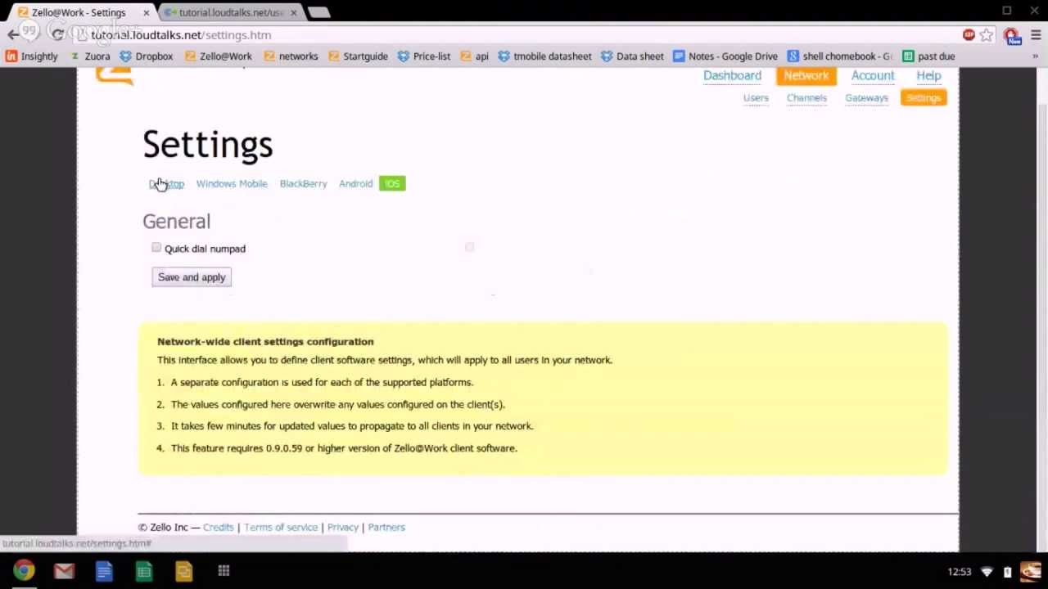Select the Windows Mobile platform tab
The height and width of the screenshot is (589, 1048).
click(x=232, y=183)
